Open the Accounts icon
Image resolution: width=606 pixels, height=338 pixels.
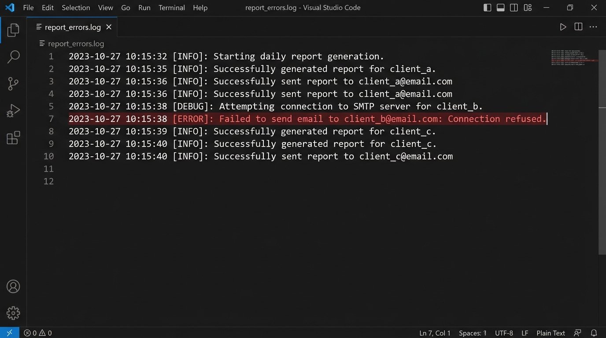click(x=13, y=286)
